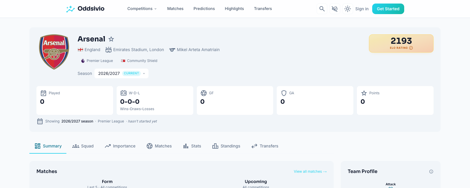Open the Standings tab

[x=226, y=146]
